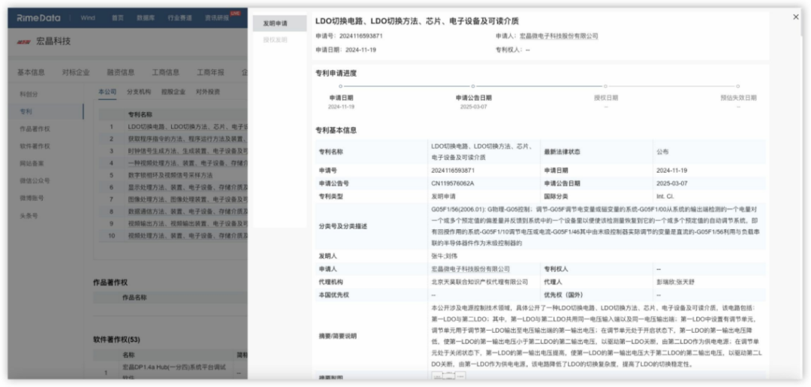Viewport: 811px width, 387px height.
Task: Select 微博账号 in the left sidebar
Action: 32,198
